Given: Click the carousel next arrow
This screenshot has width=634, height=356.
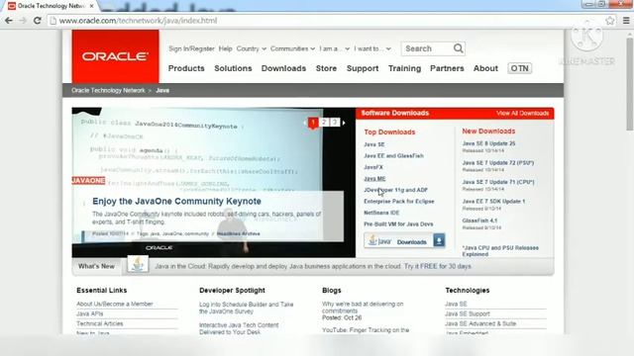Looking at the screenshot, I should pyautogui.click(x=344, y=123).
